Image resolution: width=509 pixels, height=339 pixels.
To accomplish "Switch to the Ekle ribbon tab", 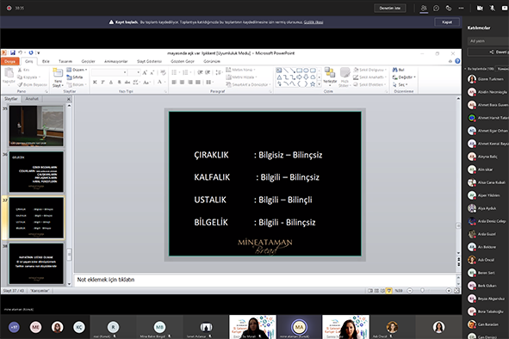I will (46, 61).
